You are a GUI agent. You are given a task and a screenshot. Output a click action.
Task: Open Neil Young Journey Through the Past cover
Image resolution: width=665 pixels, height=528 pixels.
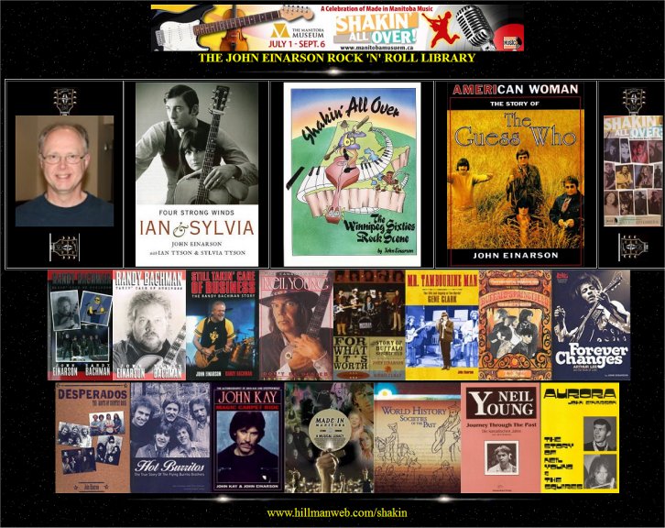(501, 437)
